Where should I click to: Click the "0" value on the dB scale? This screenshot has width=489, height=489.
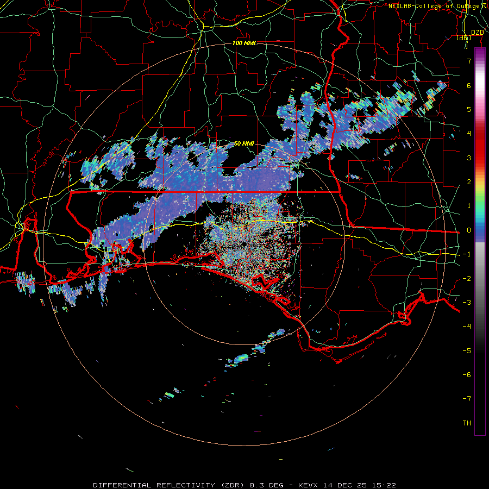coord(469,230)
